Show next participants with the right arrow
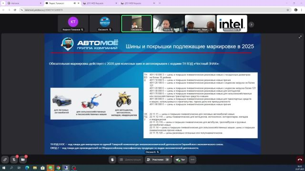Image resolution: width=305 pixels, height=171 pixels. click(x=251, y=24)
